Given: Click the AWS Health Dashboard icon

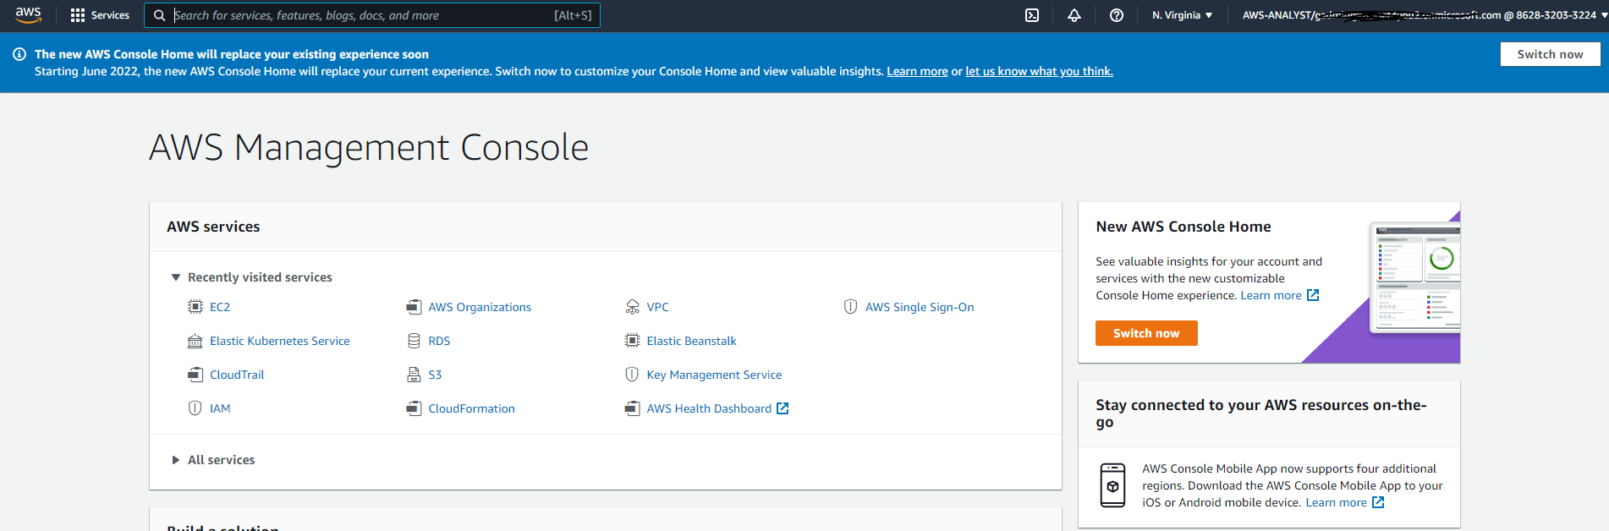Looking at the screenshot, I should pos(632,408).
